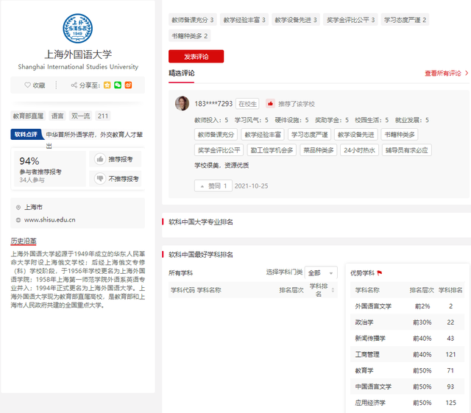Click the 教育学 subject row
Viewport: 471px width, 413px height.
click(407, 370)
